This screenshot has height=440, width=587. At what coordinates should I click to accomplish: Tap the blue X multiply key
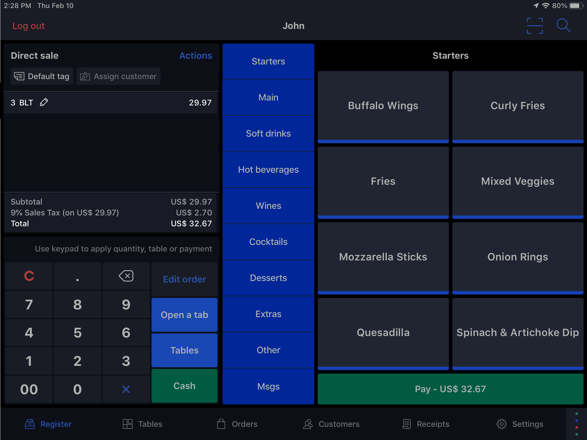(x=126, y=389)
